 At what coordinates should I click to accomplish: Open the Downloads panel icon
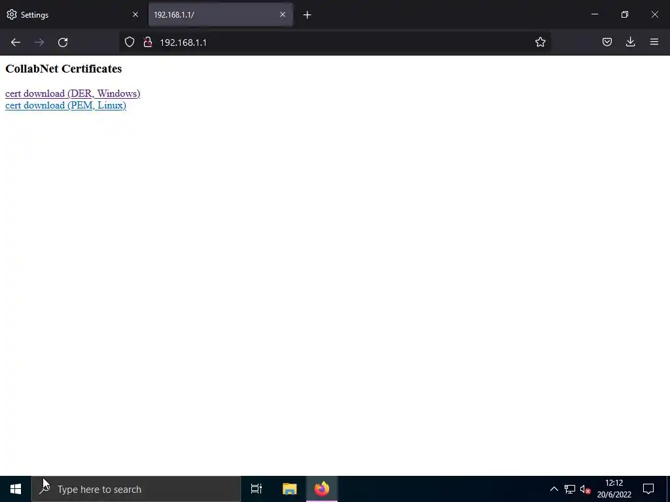coord(630,42)
